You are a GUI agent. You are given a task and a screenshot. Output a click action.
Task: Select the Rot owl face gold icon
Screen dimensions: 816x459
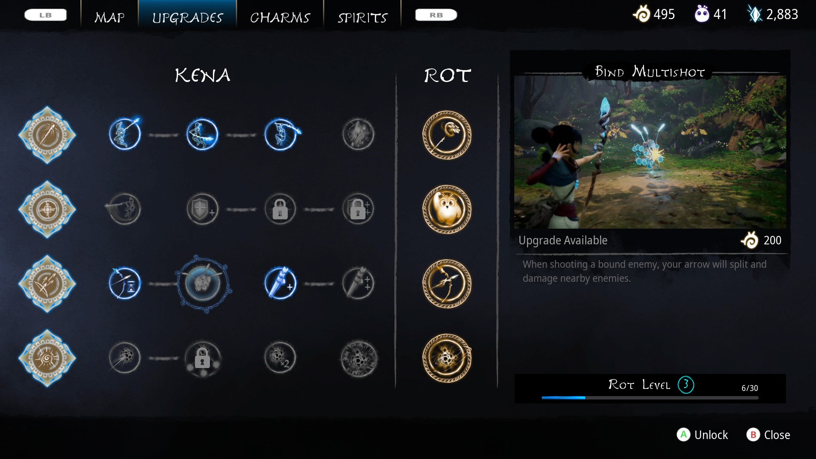click(x=447, y=209)
